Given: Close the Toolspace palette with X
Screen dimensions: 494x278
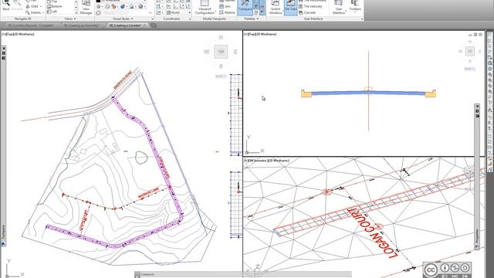Looking at the screenshot, I should tap(3, 48).
